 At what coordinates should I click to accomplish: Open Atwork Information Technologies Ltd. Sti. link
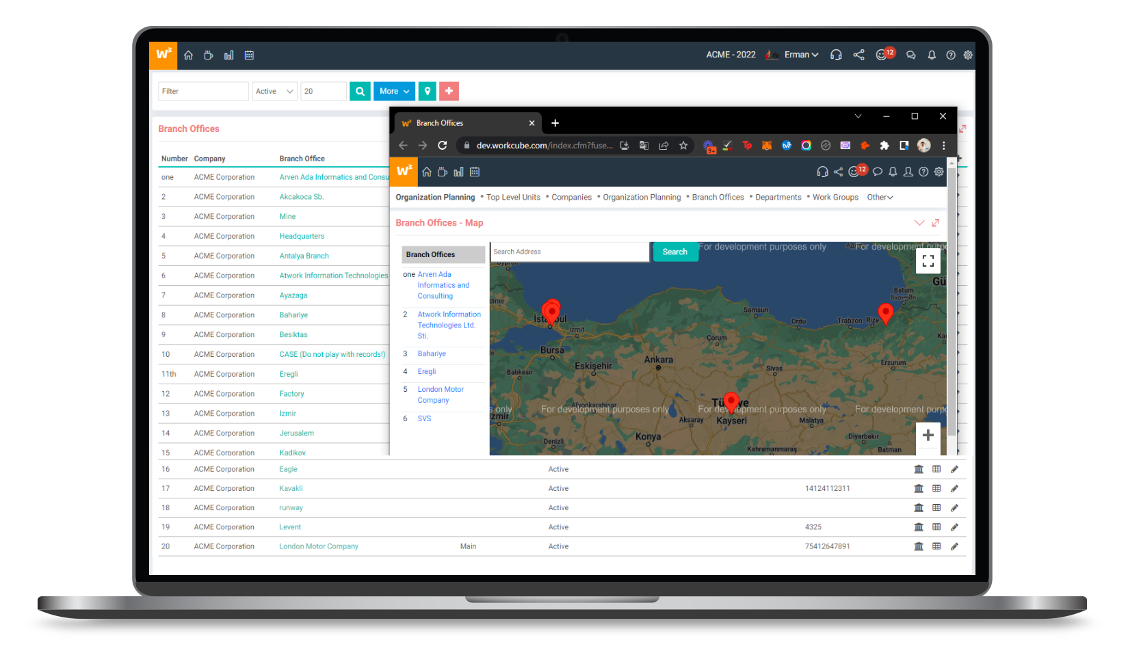click(449, 325)
